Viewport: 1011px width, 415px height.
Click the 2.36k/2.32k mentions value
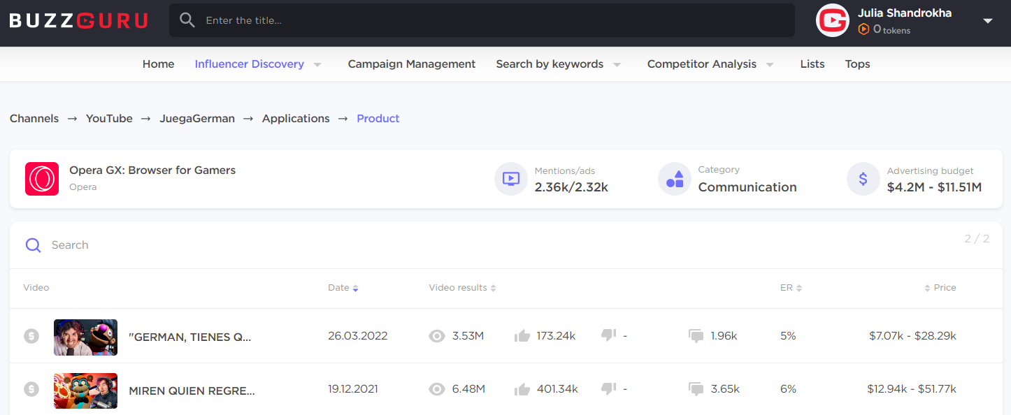(x=571, y=187)
